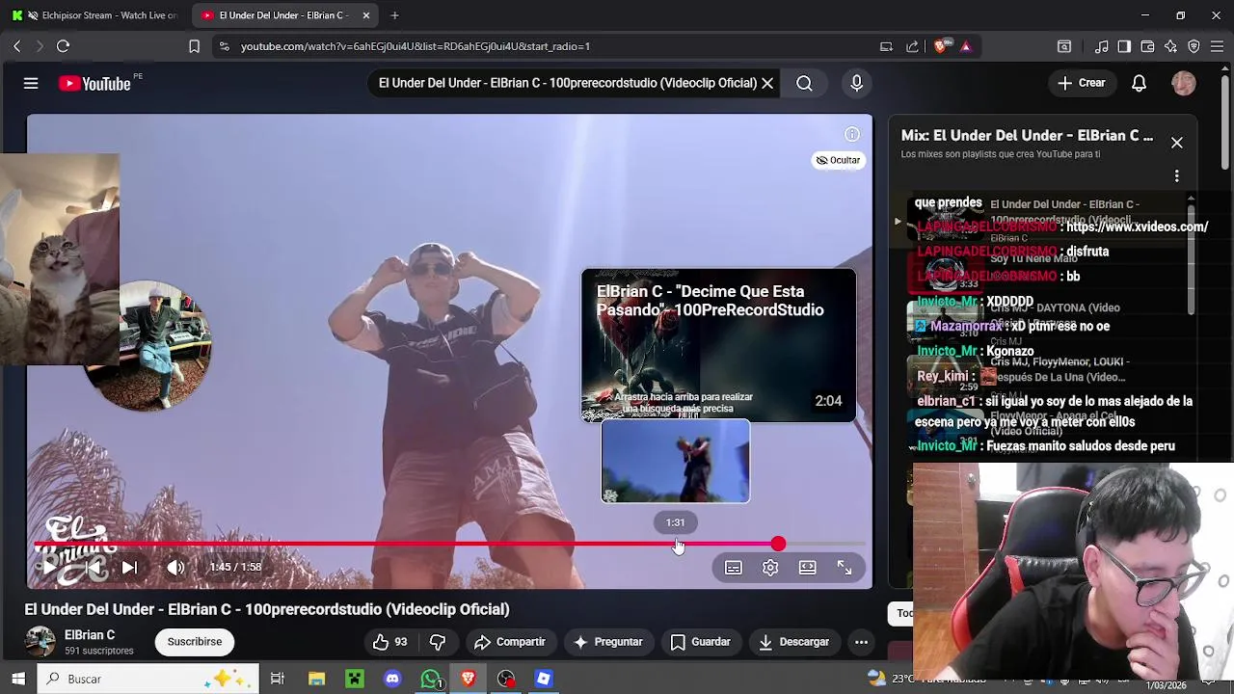The image size is (1234, 694).
Task: Click the video info card icon
Action: [x=852, y=134]
